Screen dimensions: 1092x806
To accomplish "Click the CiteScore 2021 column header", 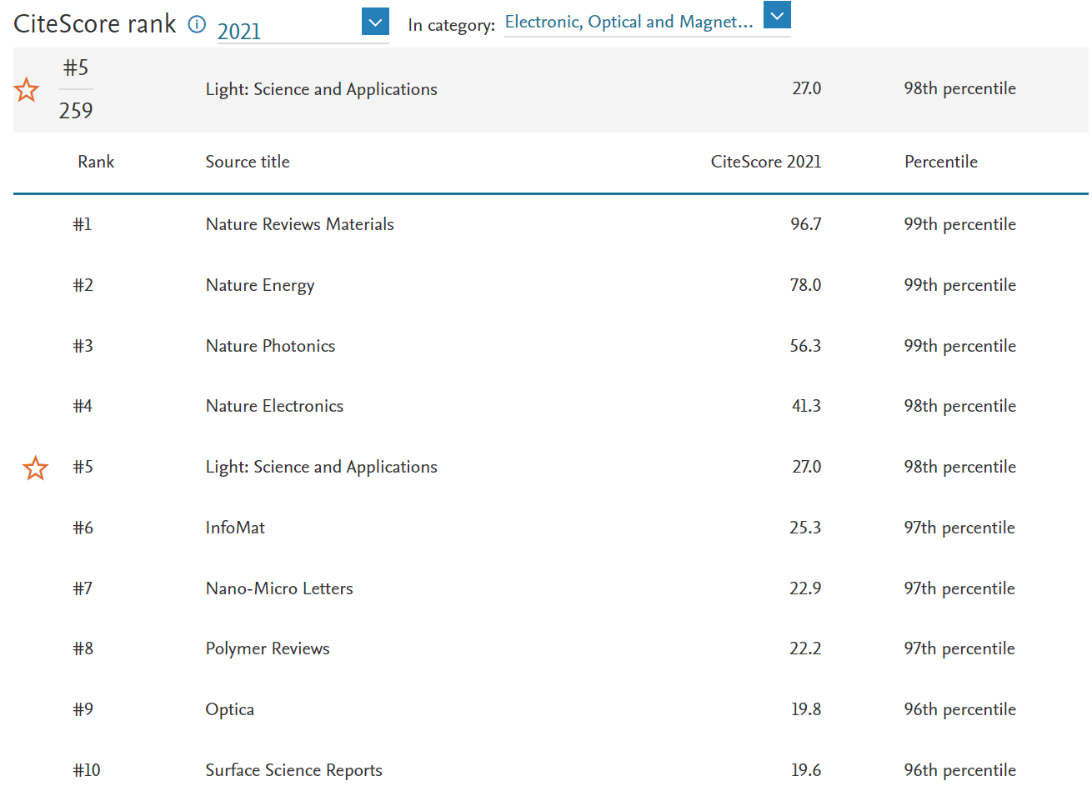I will [x=765, y=162].
